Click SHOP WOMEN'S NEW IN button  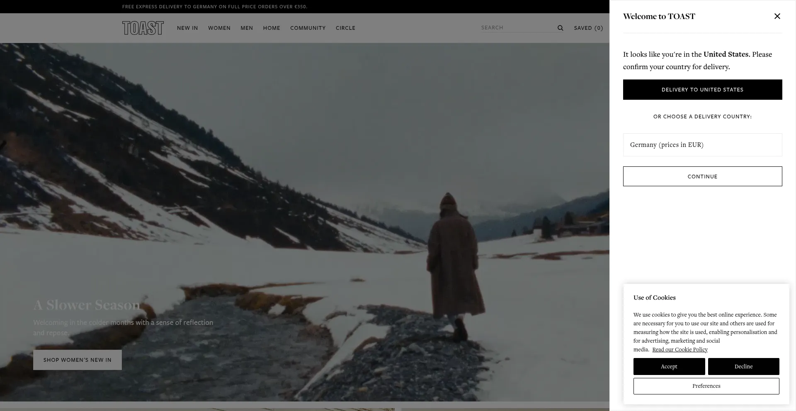click(x=78, y=360)
